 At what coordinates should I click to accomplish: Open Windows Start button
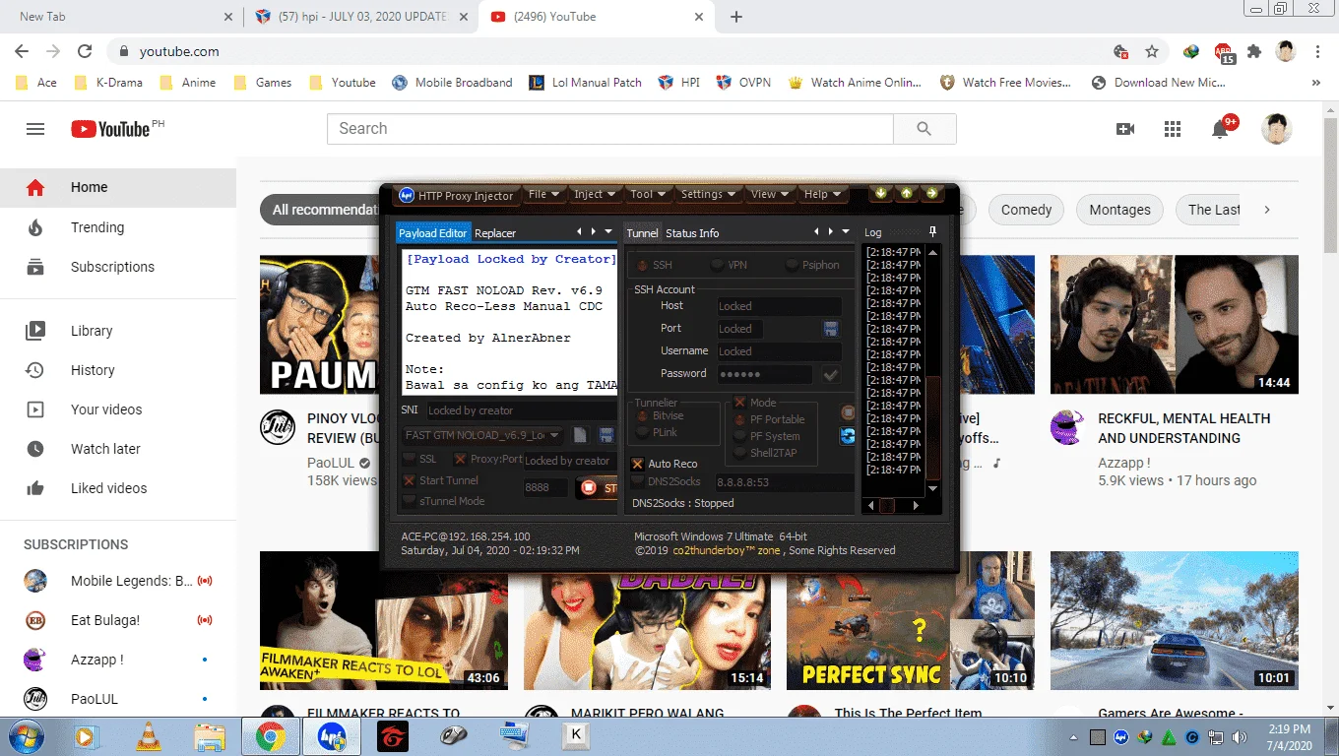25,735
